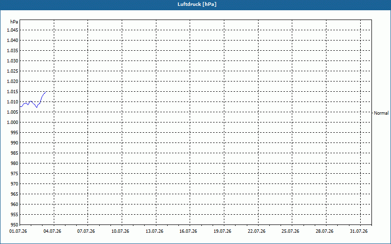Image resolution: width=391 pixels, height=244 pixels.
Task: Click the 04.07.26 date label
Action: point(52,231)
